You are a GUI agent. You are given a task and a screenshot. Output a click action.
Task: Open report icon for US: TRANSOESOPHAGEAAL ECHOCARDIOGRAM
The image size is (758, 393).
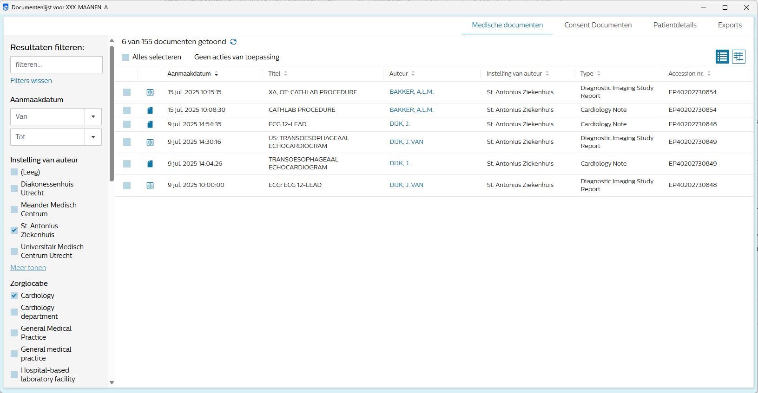click(150, 142)
